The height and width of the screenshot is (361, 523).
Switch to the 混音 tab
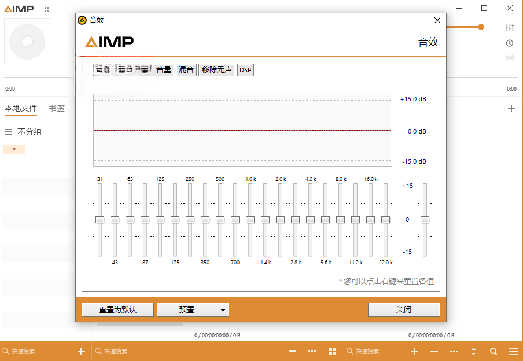(x=186, y=70)
